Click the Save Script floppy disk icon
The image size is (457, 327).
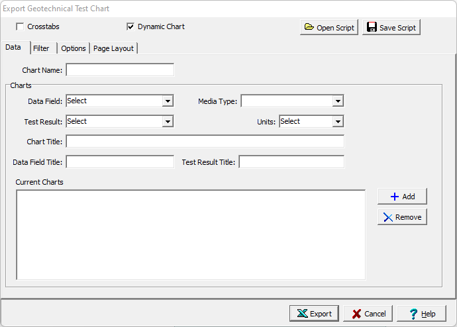372,28
